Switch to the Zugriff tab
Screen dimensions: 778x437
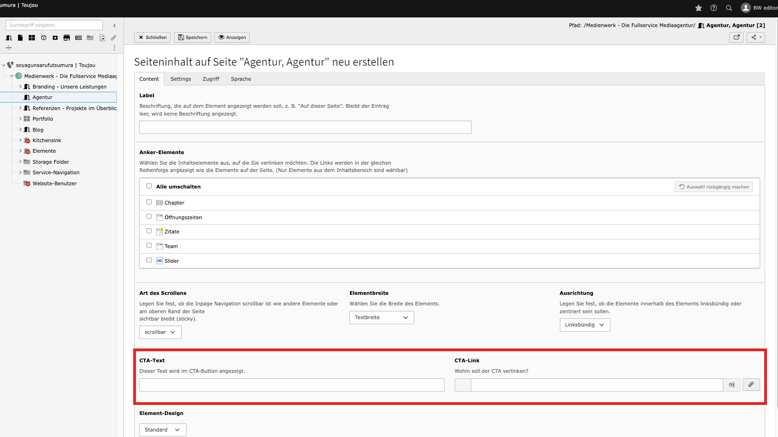tap(211, 79)
